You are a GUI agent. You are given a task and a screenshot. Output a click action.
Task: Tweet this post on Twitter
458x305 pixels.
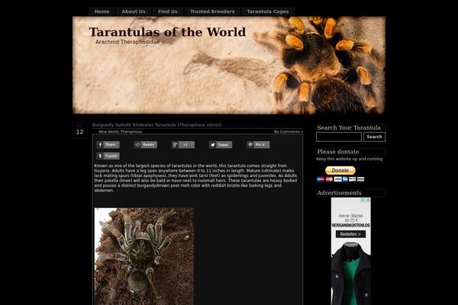pyautogui.click(x=221, y=145)
